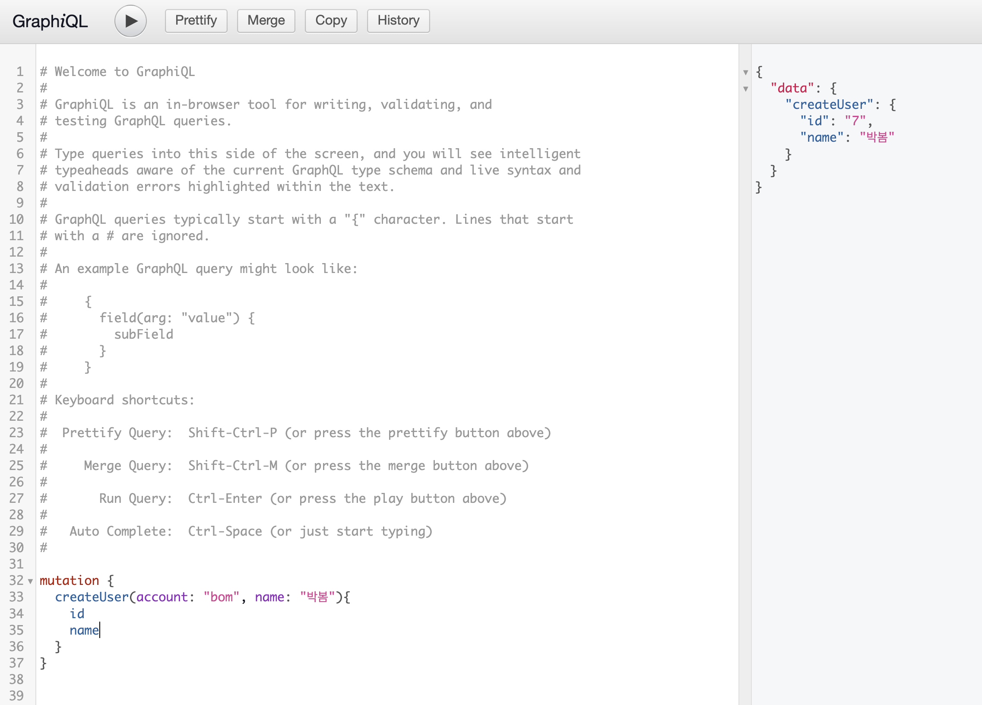This screenshot has width=982, height=705.
Task: Click the closing brace on line 37
Action: pos(43,663)
